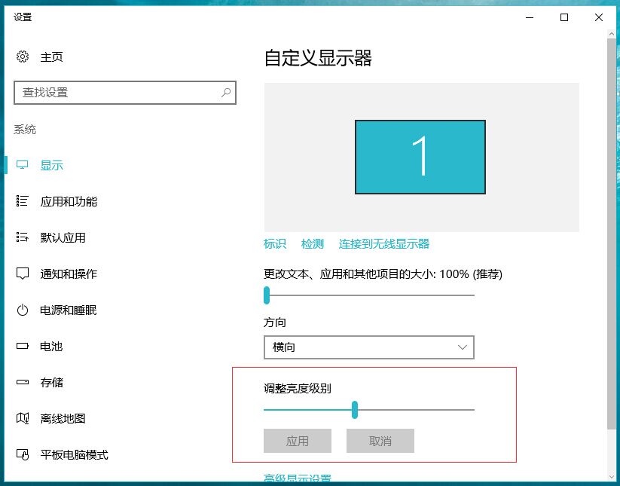
Task: Click the text size scaling slider handle
Action: (x=267, y=295)
